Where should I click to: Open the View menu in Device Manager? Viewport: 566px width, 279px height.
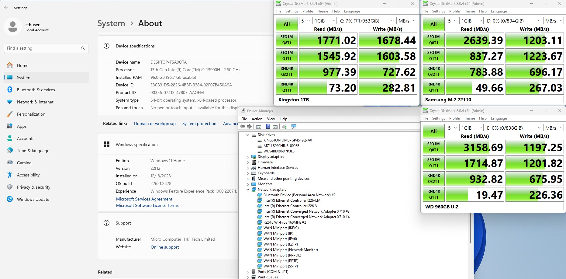tap(271, 119)
